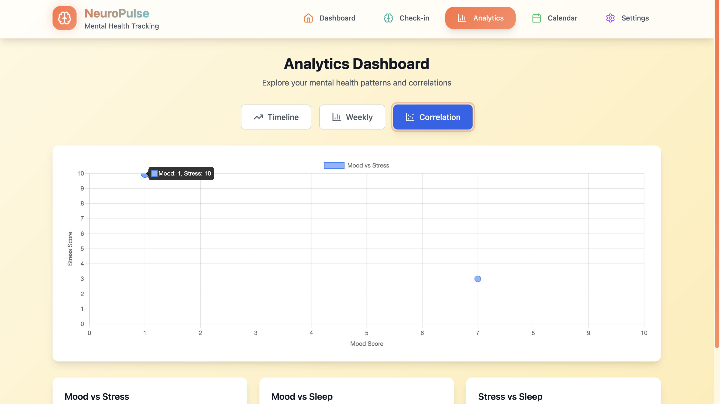Click the Calendar icon in navigation
Screen dimensions: 720x404
(536, 18)
